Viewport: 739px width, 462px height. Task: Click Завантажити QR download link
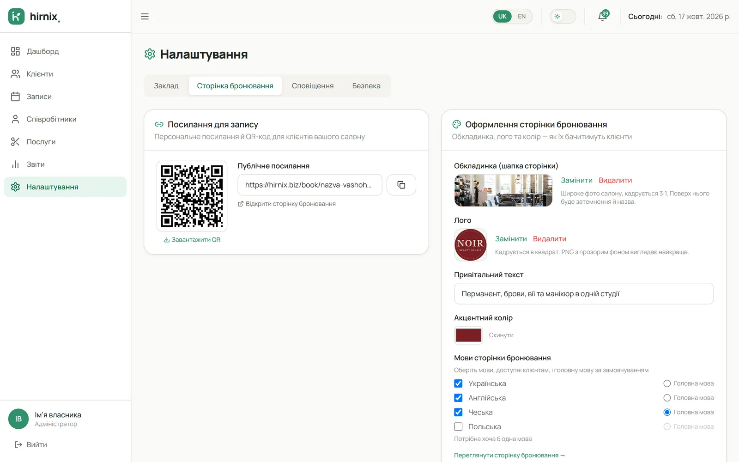192,240
